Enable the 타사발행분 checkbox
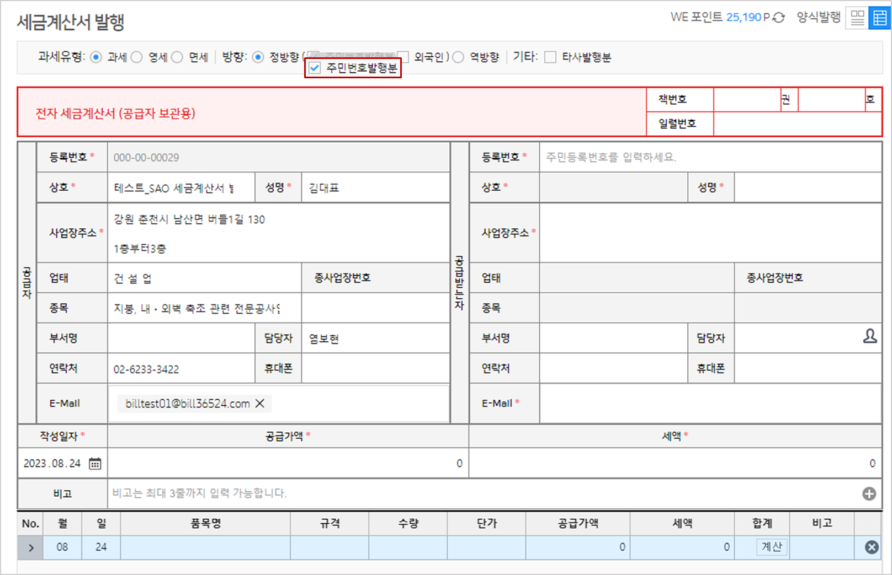This screenshot has height=575, width=892. coord(550,57)
